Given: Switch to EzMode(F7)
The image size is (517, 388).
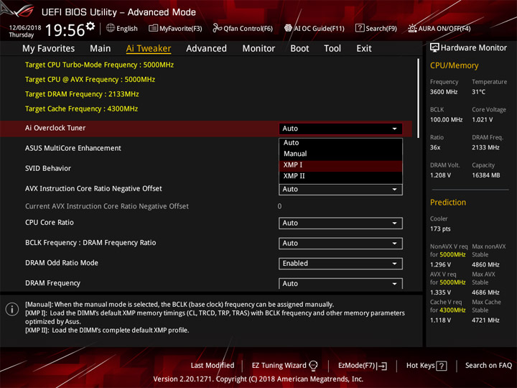Looking at the screenshot, I should point(362,366).
